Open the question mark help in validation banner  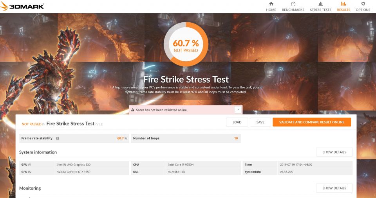pos(238,110)
